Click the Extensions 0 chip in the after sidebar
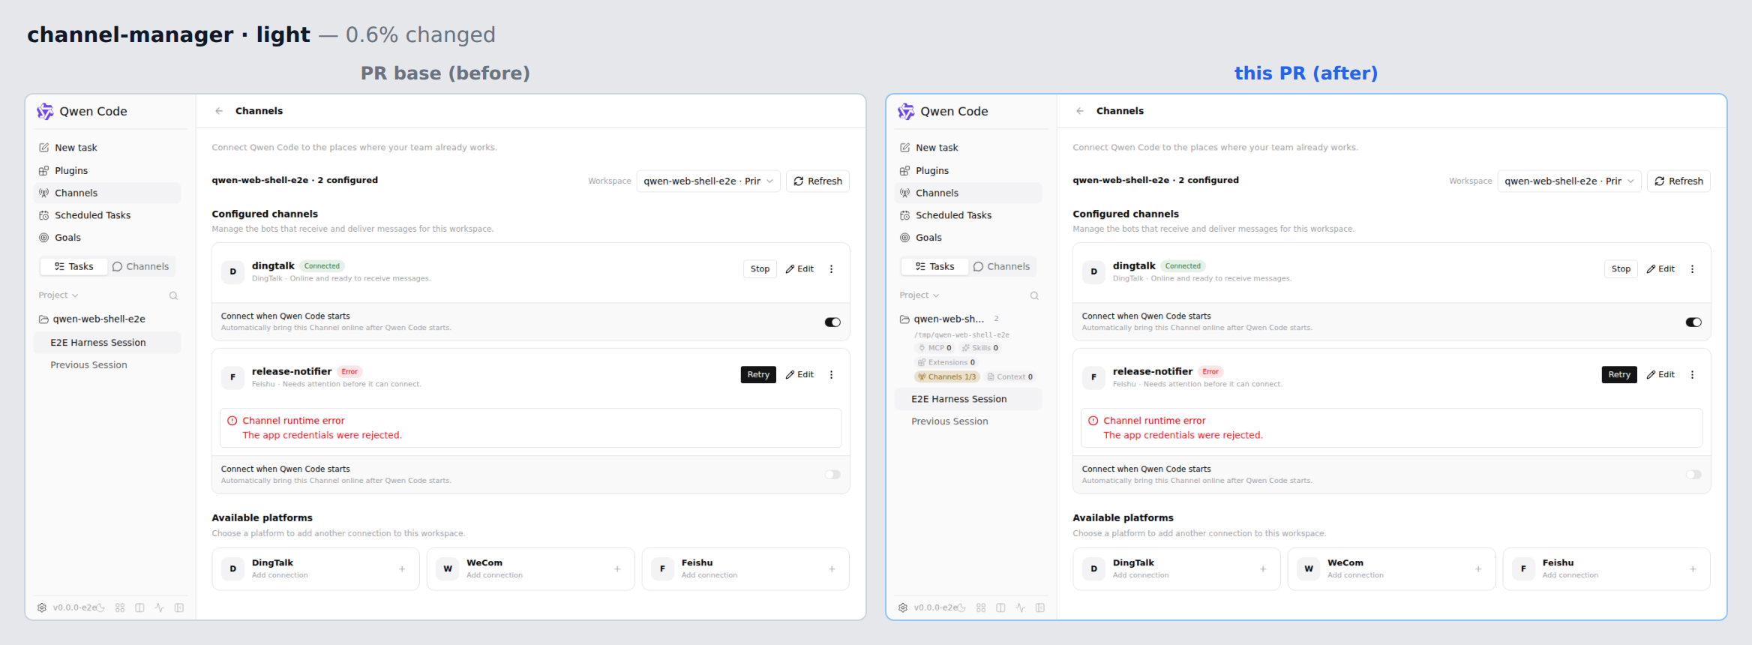The width and height of the screenshot is (1752, 645). pos(946,362)
